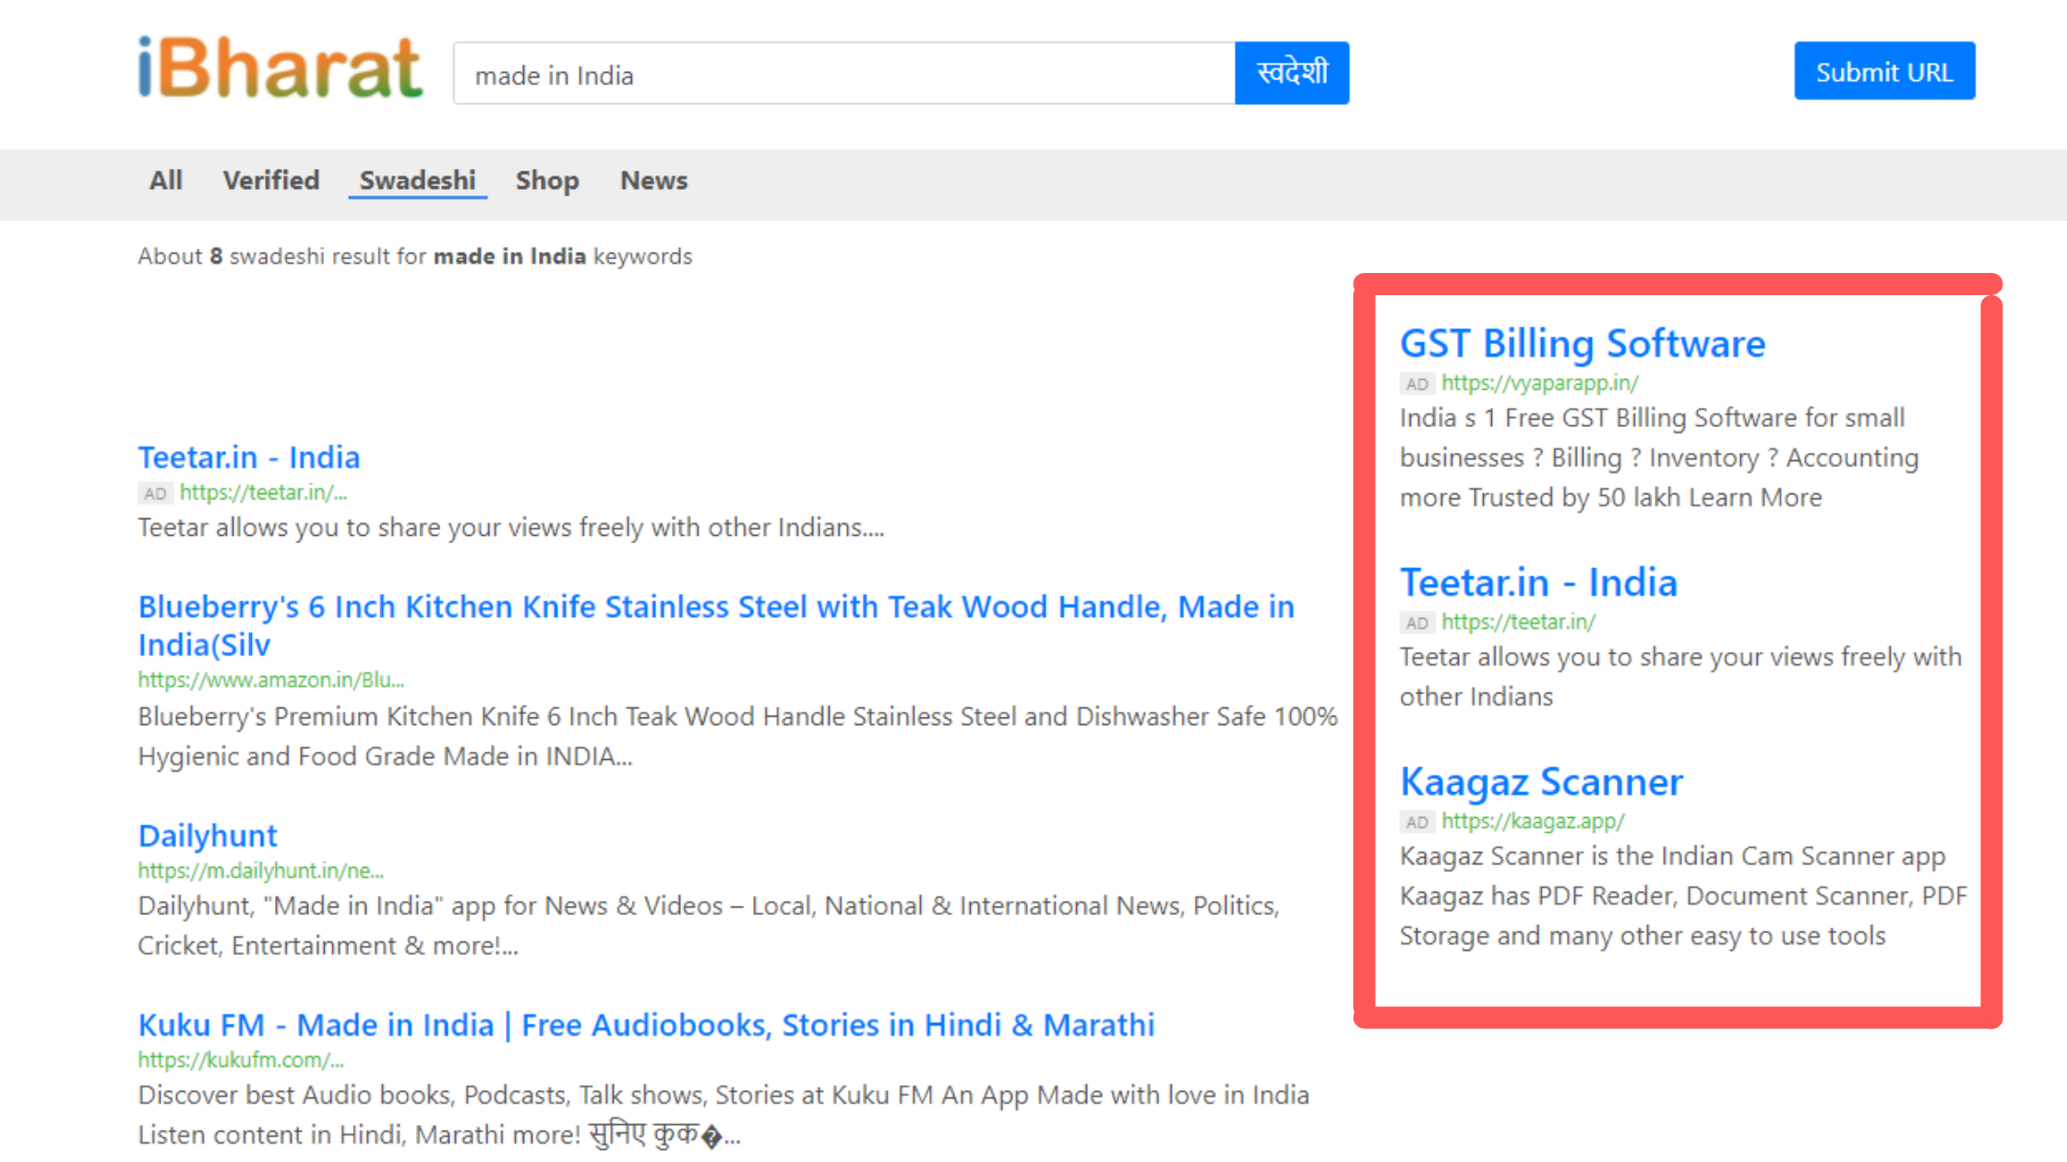Image resolution: width=2067 pixels, height=1162 pixels.
Task: Click Kuku FM 'Discover best Audio books' description
Action: point(723,1115)
